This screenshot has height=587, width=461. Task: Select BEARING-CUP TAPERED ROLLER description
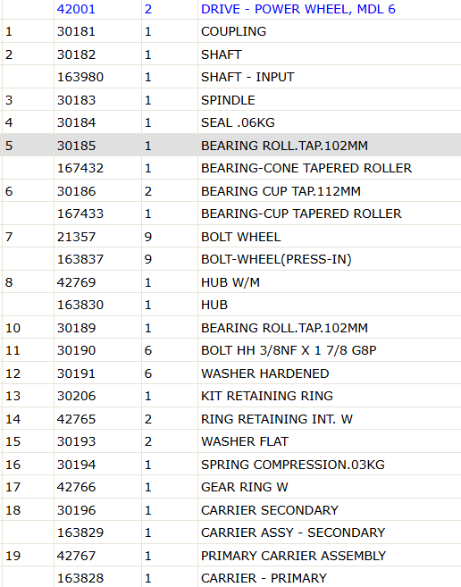coord(301,214)
